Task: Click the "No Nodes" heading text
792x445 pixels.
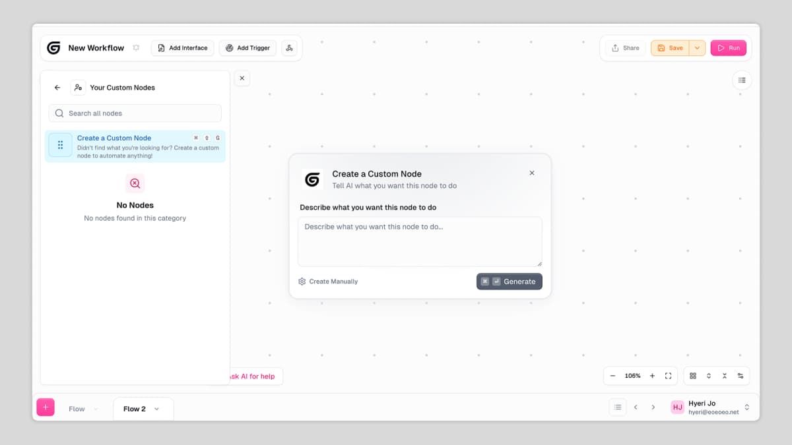Action: (x=135, y=205)
